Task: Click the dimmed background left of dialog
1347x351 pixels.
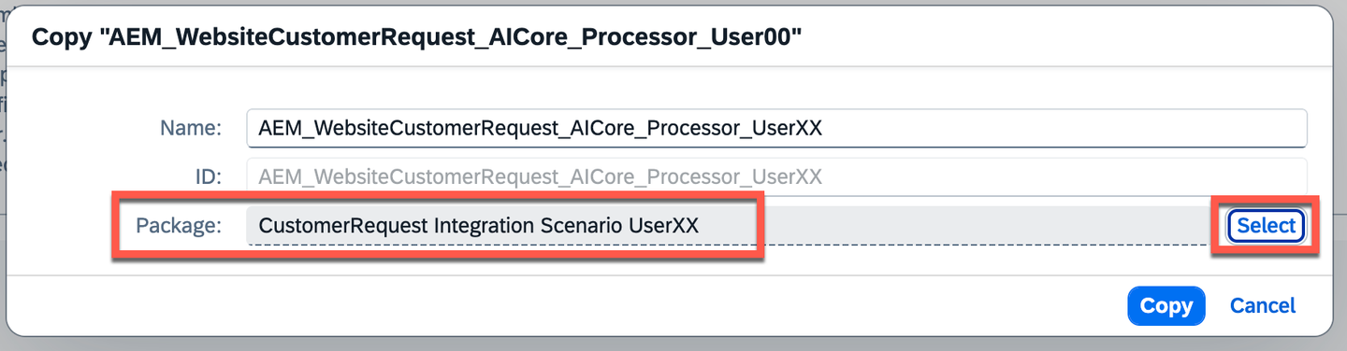Action: click(3, 140)
